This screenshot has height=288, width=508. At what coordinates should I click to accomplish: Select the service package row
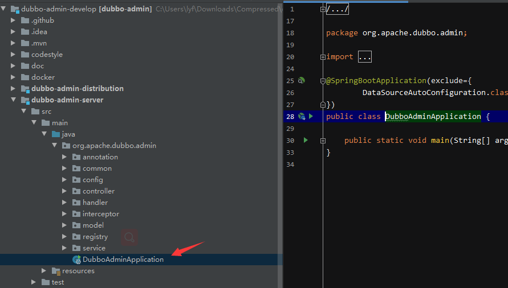pyautogui.click(x=141, y=248)
